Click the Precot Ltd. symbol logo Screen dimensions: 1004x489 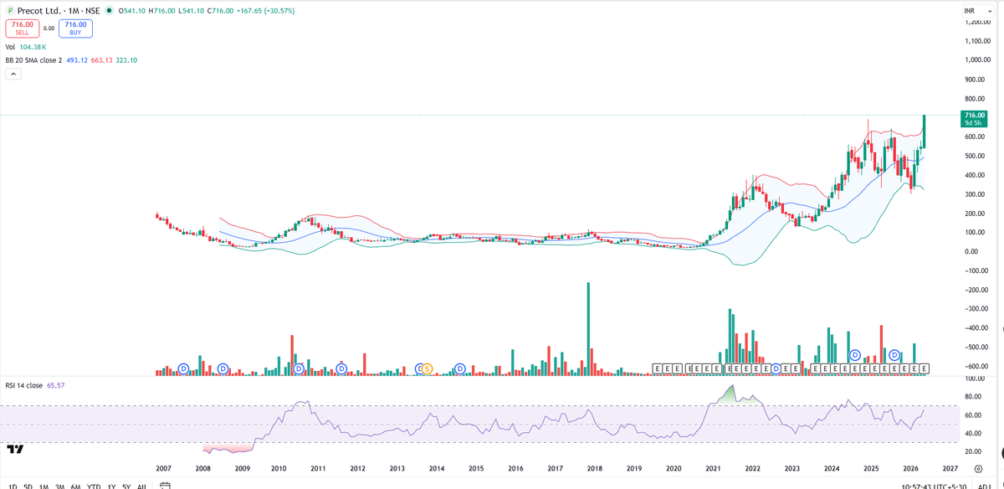8,10
